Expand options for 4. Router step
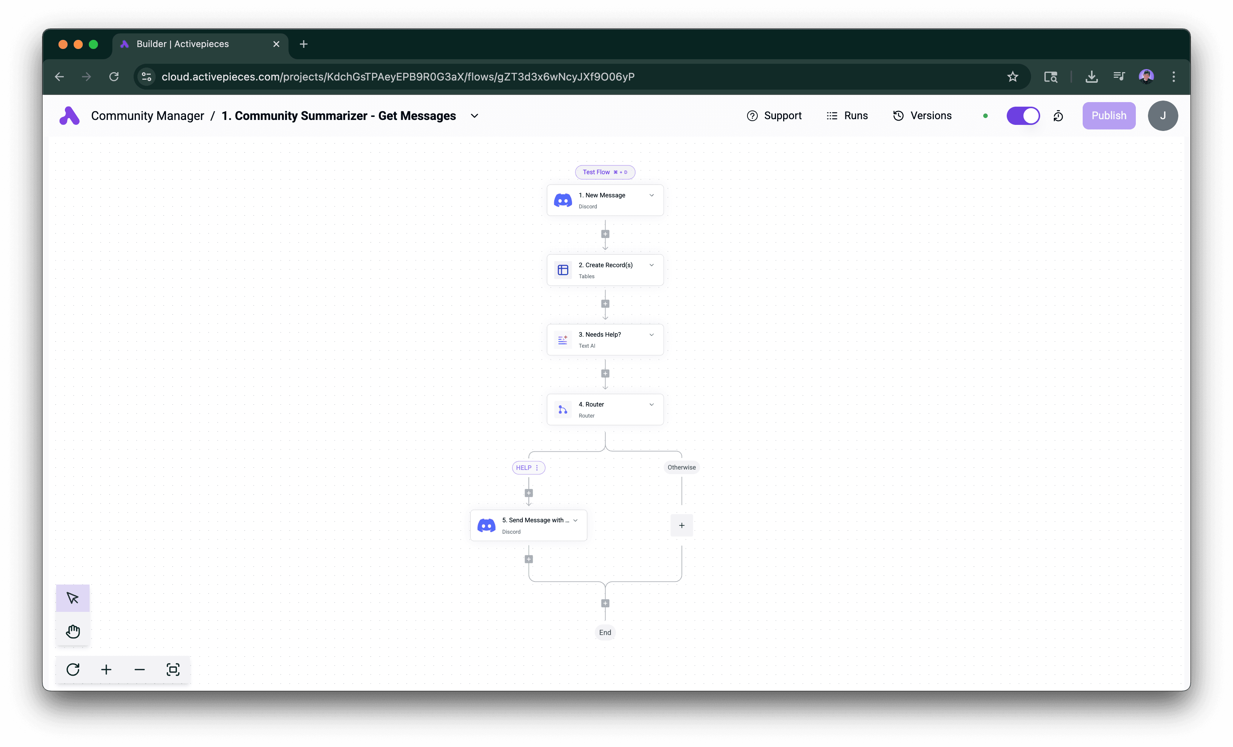Image resolution: width=1233 pixels, height=747 pixels. 651,404
